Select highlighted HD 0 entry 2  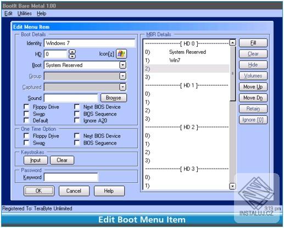coord(187,69)
